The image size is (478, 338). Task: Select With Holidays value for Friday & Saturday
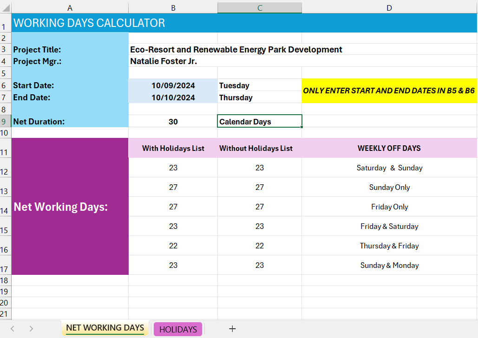tap(173, 226)
